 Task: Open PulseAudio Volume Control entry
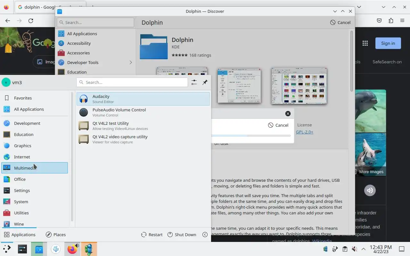click(x=143, y=112)
